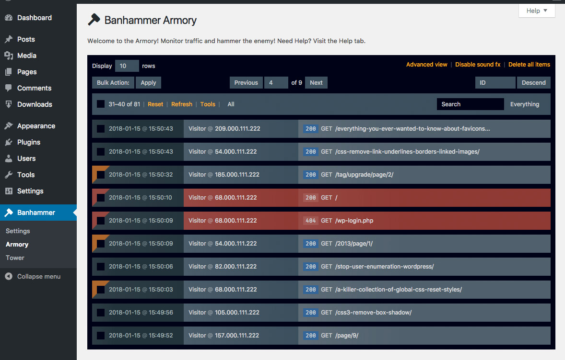
Task: Open the Armory submenu item
Action: [x=17, y=245]
